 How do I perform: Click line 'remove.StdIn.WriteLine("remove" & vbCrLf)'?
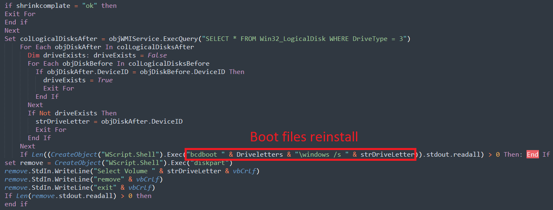point(84,179)
